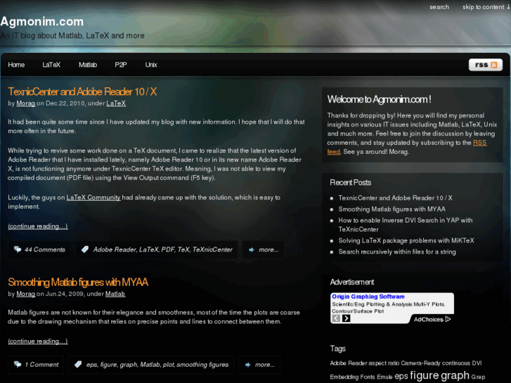Click the ad previous arrow button
This screenshot has width=511, height=383.
[336, 318]
